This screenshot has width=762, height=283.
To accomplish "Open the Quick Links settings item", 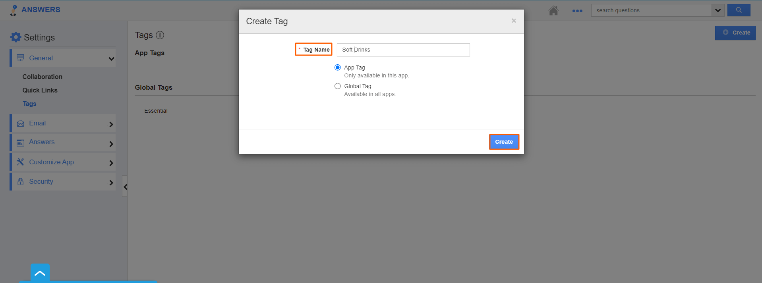I will coord(40,90).
